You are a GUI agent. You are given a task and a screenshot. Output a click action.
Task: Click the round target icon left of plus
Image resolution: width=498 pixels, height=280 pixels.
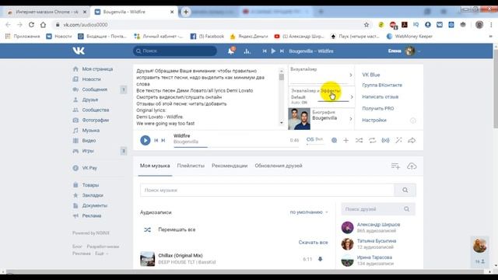coord(334,140)
